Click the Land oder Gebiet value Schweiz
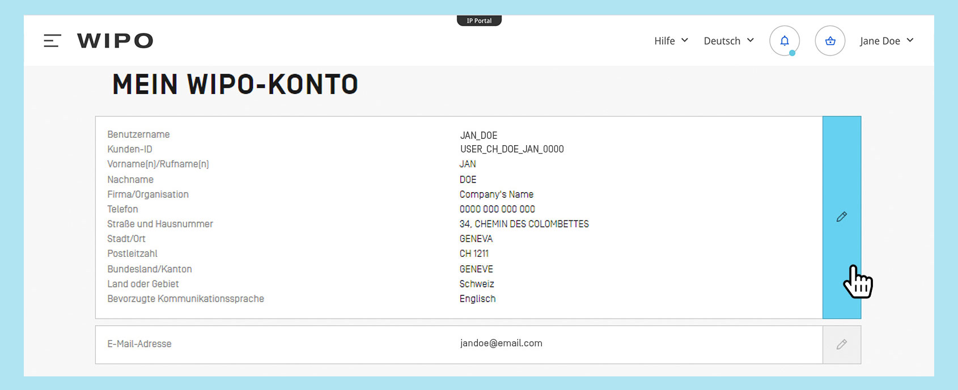 (477, 284)
